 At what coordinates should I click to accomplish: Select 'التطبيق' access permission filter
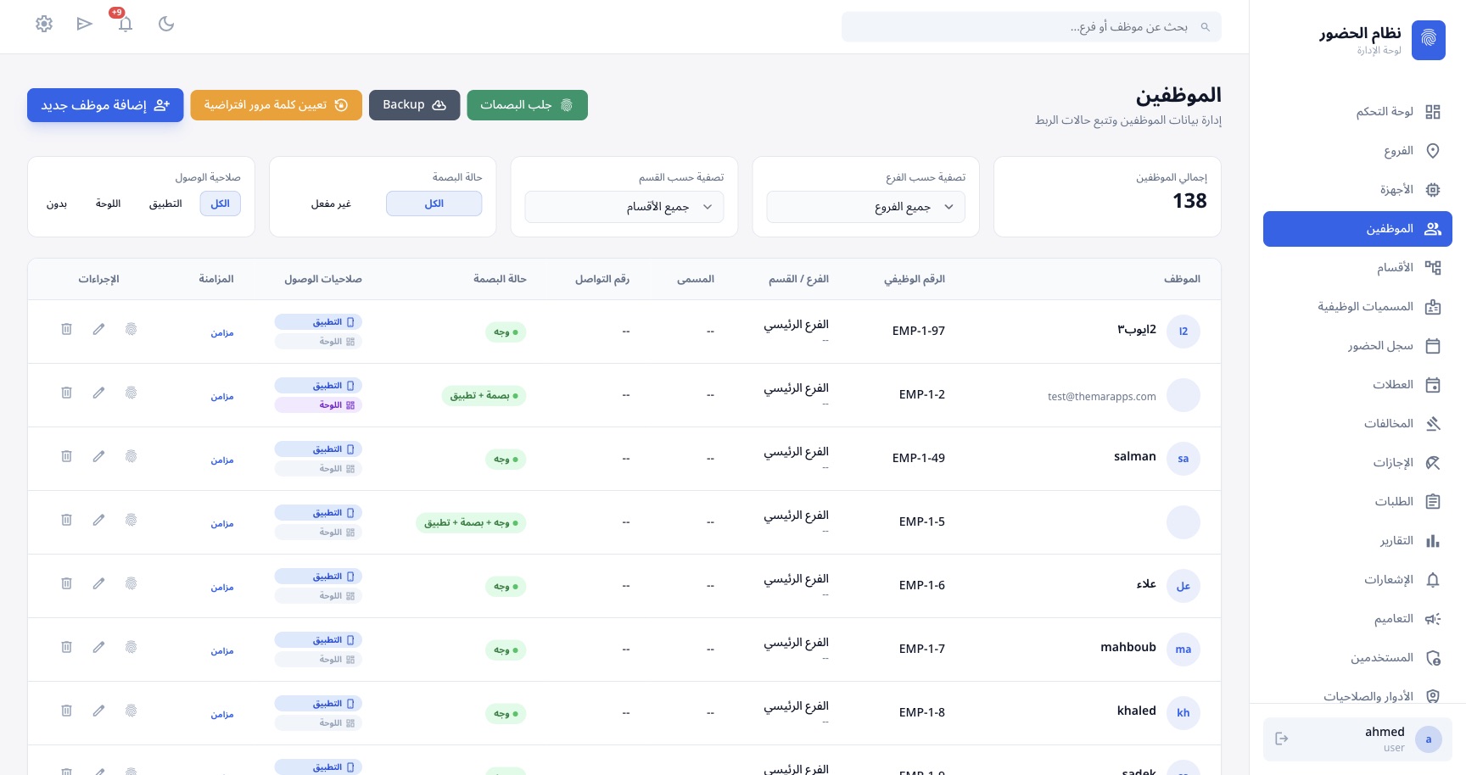165,204
